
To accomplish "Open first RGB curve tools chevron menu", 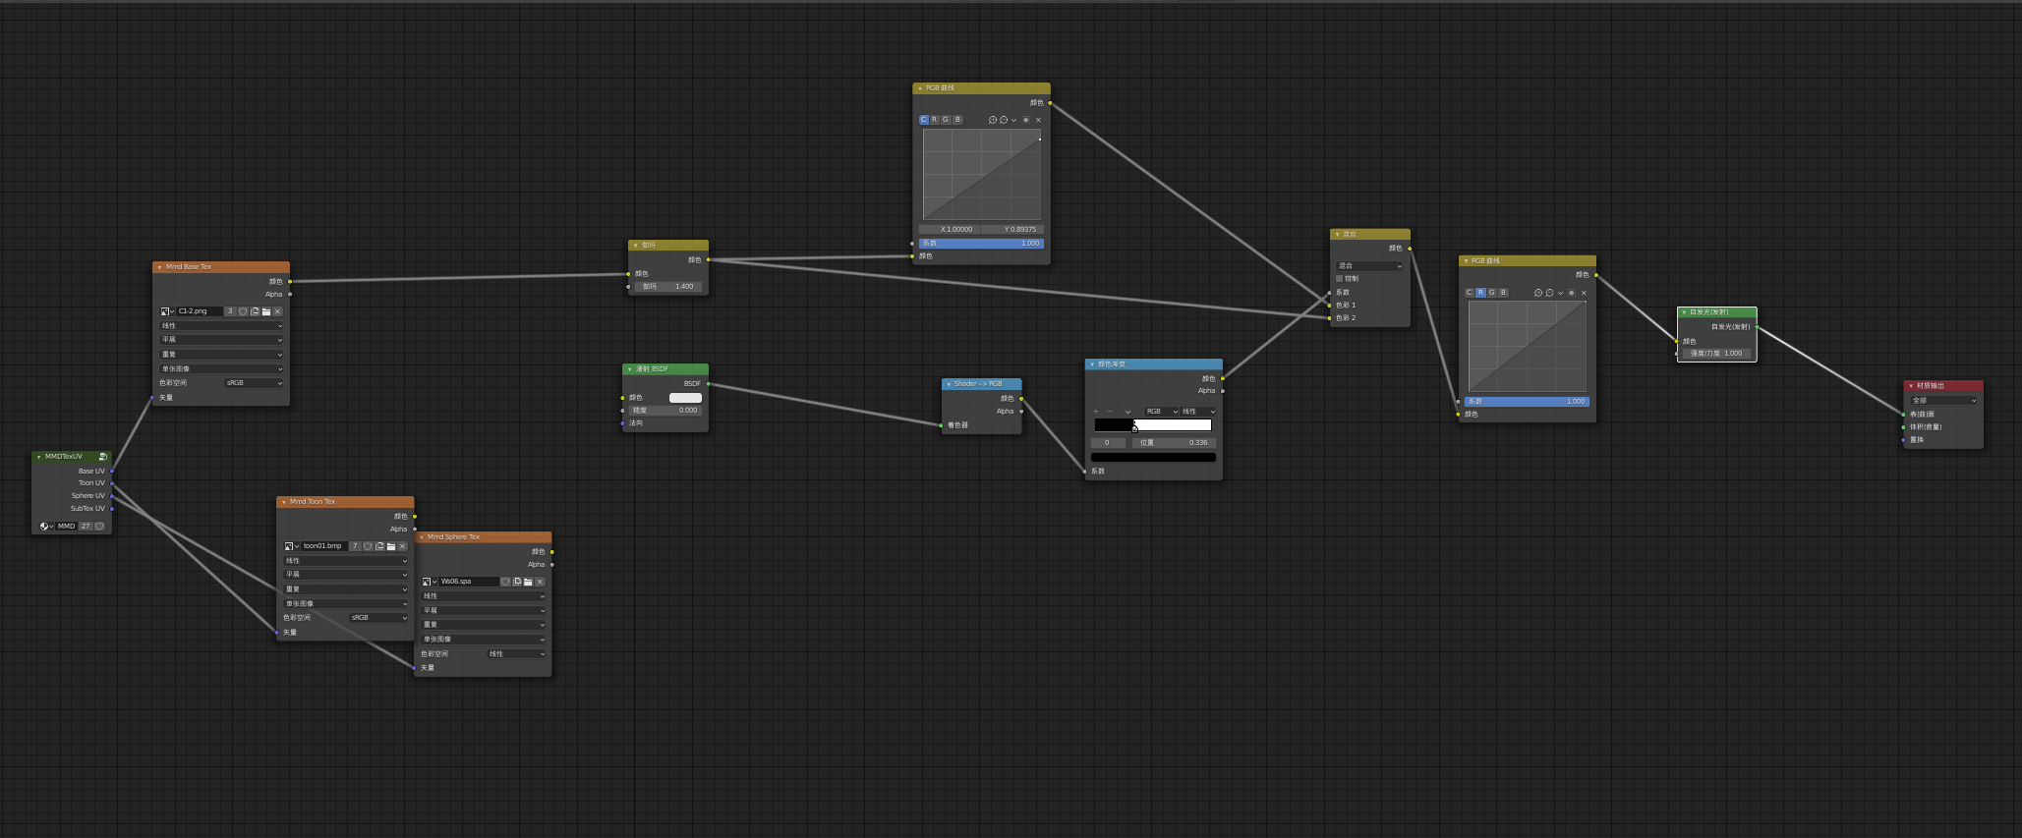I will tap(1014, 120).
